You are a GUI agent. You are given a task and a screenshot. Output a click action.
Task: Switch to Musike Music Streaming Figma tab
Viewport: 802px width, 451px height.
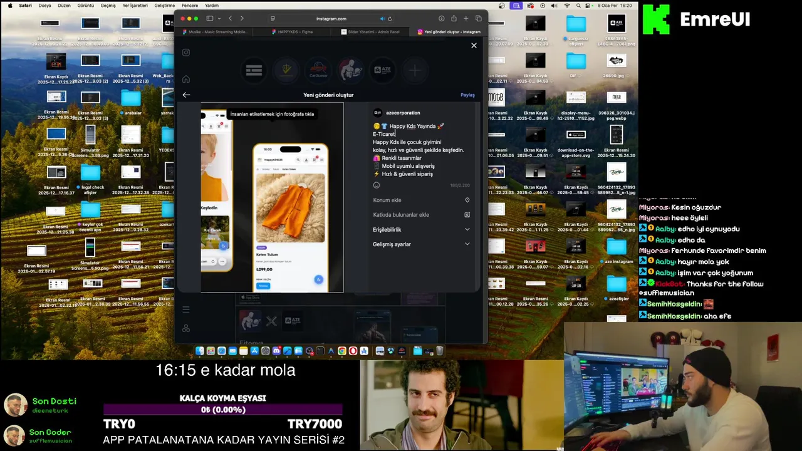[213, 32]
